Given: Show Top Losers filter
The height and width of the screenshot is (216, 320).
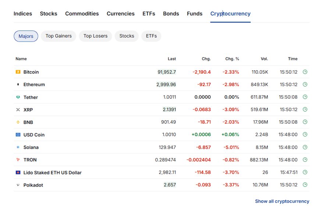Looking at the screenshot, I should [x=96, y=36].
